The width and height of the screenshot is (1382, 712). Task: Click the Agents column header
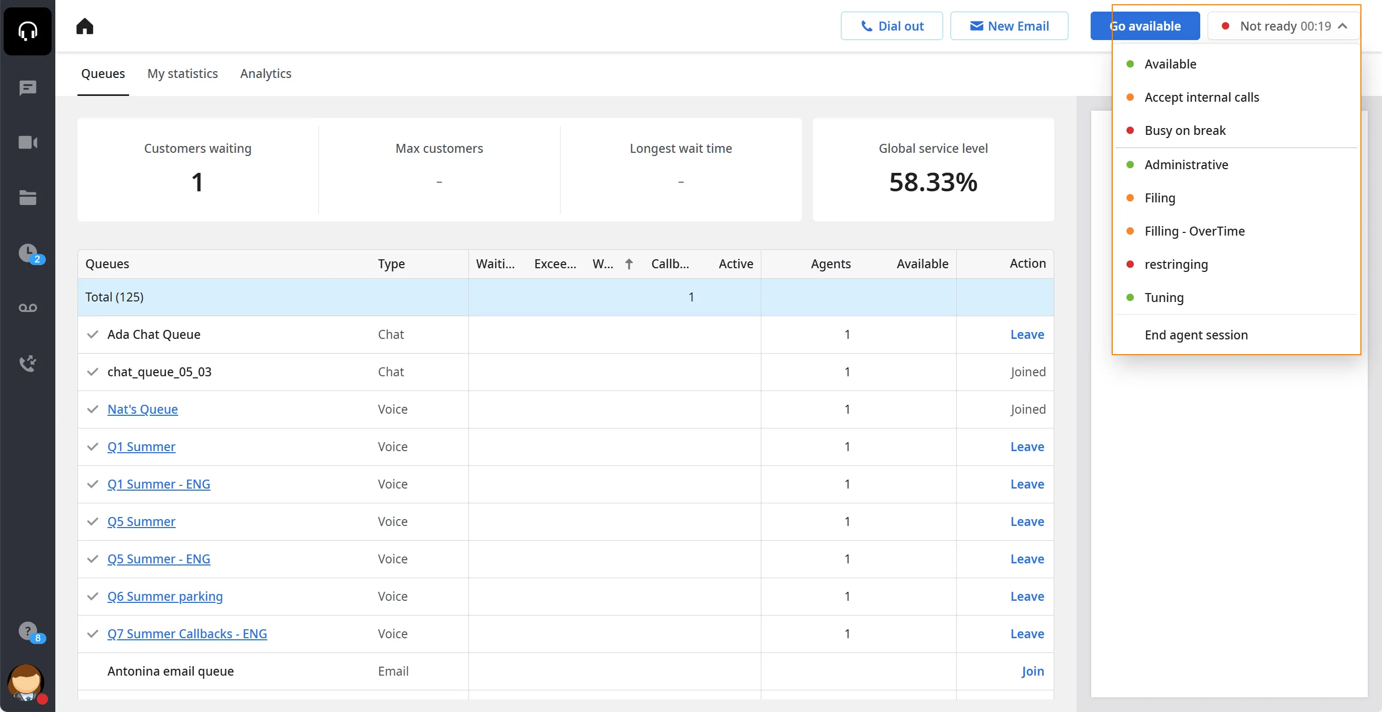tap(830, 264)
